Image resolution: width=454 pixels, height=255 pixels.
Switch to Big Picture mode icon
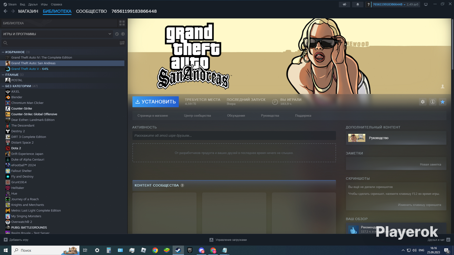coord(426,4)
